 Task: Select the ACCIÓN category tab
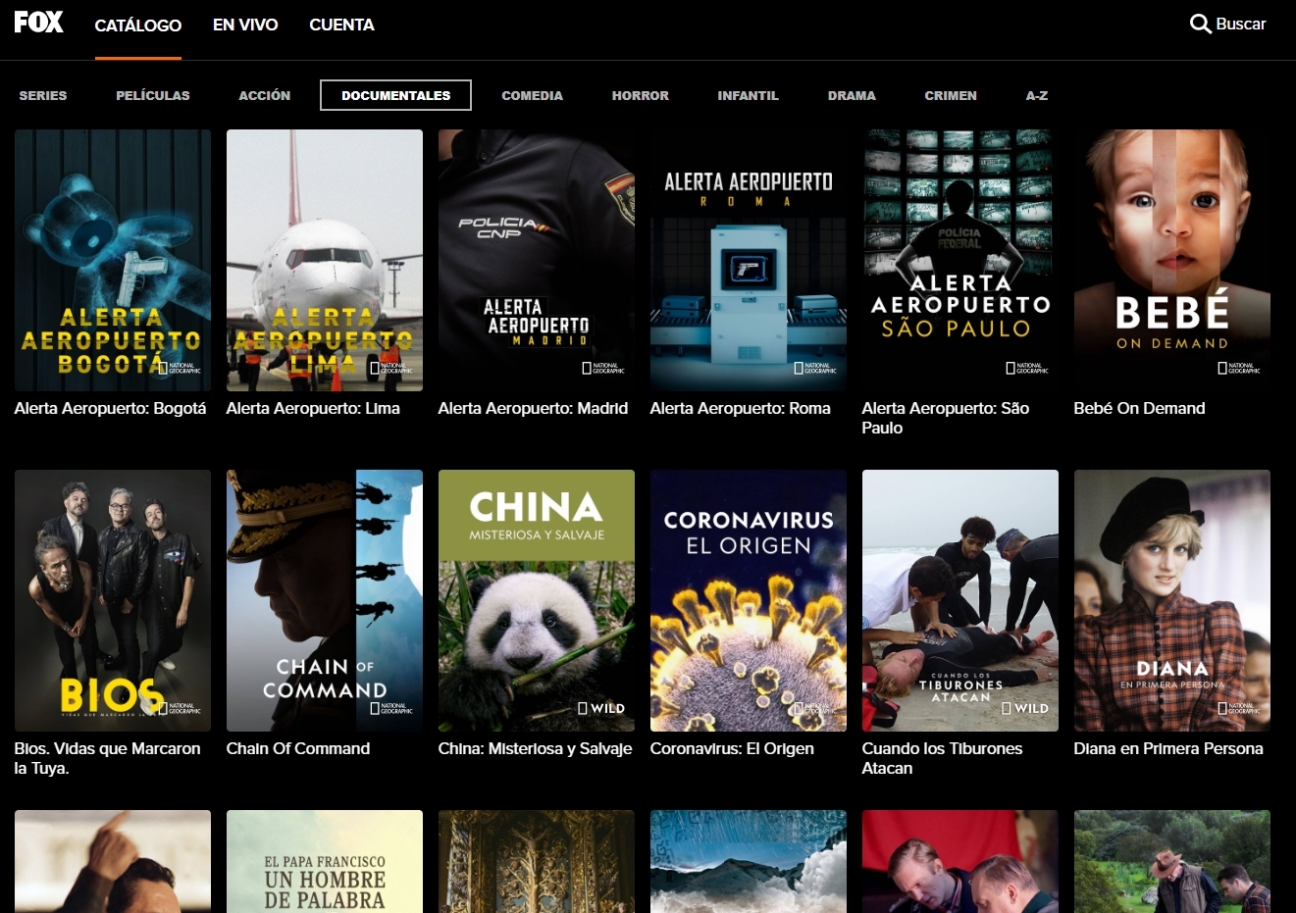(265, 95)
